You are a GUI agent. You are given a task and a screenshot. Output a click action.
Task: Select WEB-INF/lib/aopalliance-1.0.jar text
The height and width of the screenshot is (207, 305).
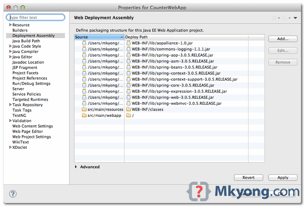click(162, 43)
